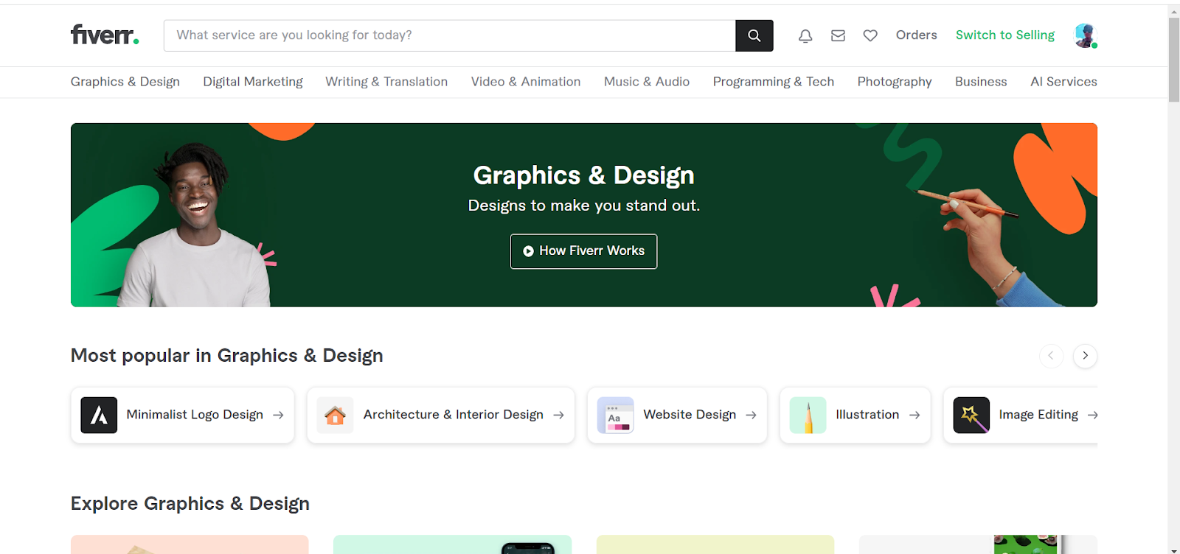Click the pale yellow explore thumbnail
This screenshot has width=1180, height=554.
pos(715,544)
